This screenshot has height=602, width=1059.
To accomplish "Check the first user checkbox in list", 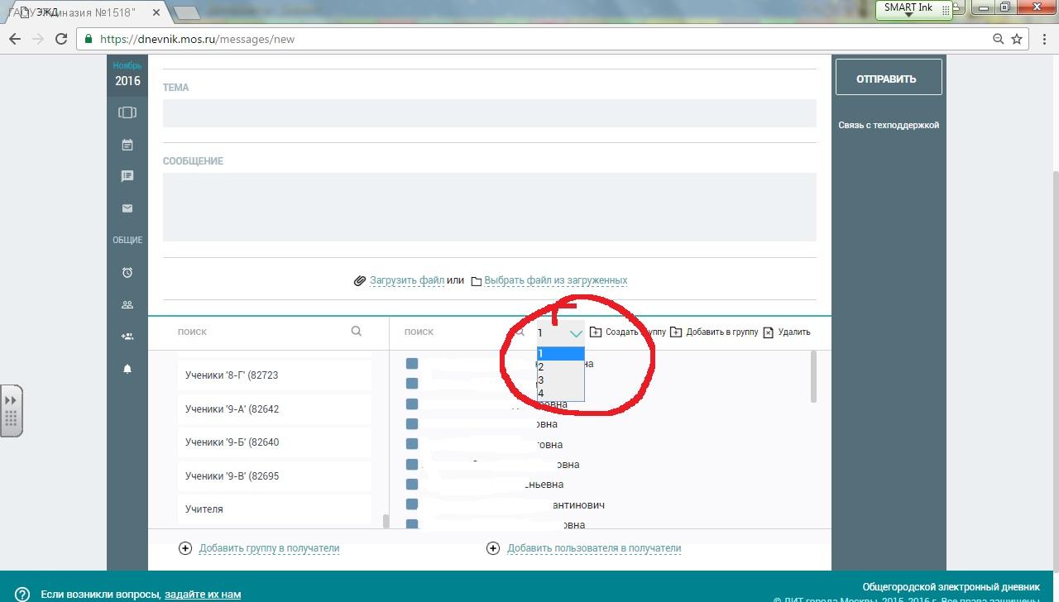I will pyautogui.click(x=412, y=364).
